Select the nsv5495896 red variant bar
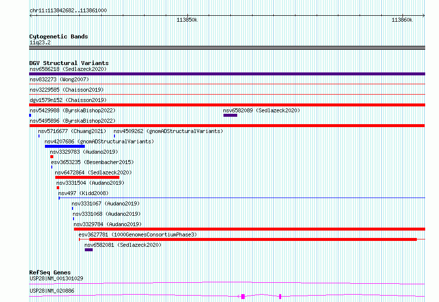Screen dimensions: 439x302 [x=227, y=126]
